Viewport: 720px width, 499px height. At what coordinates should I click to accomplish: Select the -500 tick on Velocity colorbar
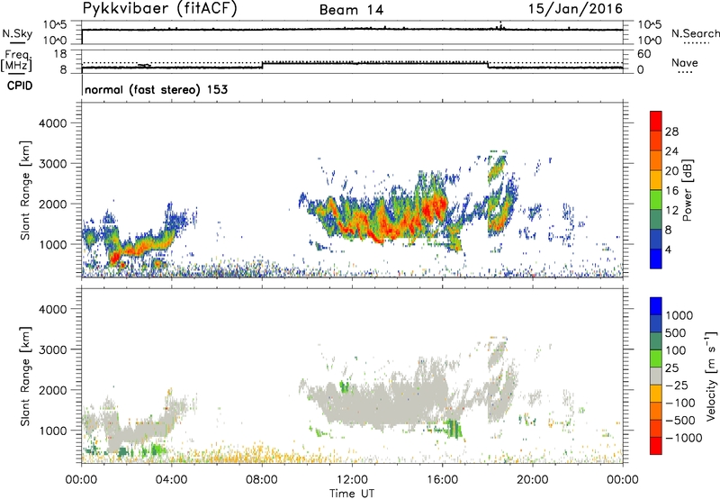[680, 420]
